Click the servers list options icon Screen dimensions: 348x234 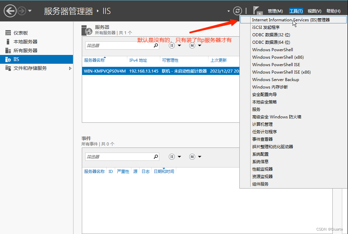point(172,45)
